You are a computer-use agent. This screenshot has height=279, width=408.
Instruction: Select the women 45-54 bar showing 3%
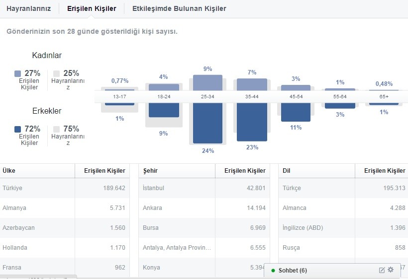click(x=296, y=88)
